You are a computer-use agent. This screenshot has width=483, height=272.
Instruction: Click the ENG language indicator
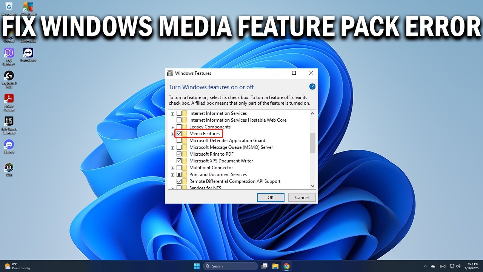click(443, 266)
